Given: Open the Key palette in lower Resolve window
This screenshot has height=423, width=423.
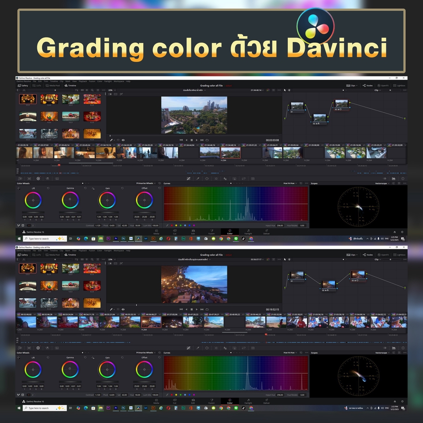Looking at the screenshot, I should coord(234,348).
